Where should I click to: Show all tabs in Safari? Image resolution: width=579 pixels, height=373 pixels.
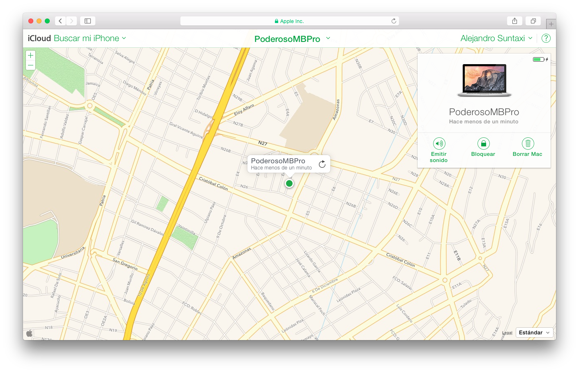[x=533, y=21]
